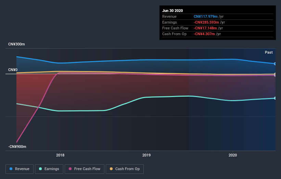
Task: Click the -CN¥17.148m free cash flow value
Action: [205, 28]
